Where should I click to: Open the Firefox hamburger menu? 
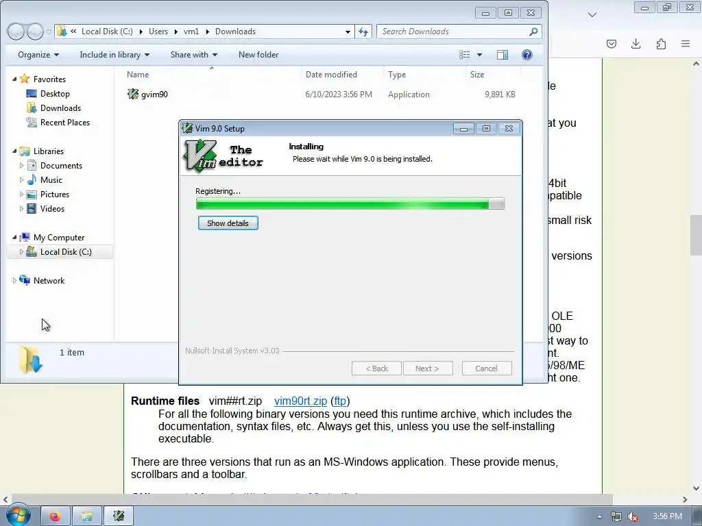click(x=686, y=43)
